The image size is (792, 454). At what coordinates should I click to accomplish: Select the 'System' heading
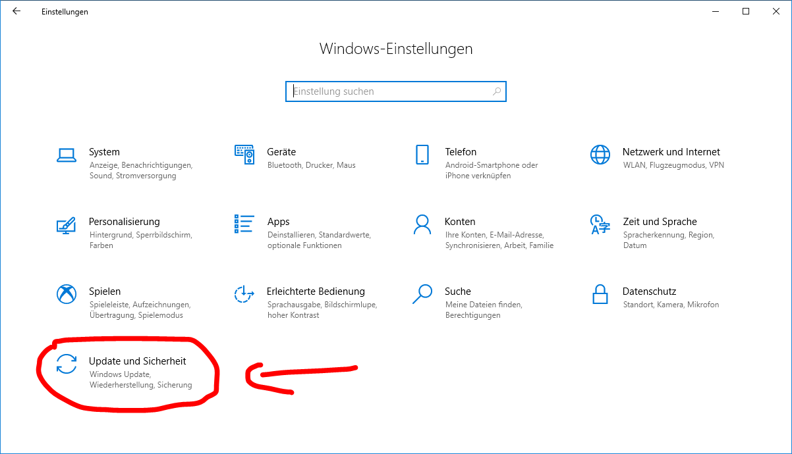(104, 152)
